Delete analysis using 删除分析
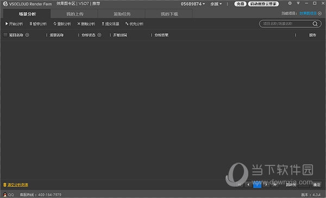The width and height of the screenshot is (326, 198). click(86, 24)
